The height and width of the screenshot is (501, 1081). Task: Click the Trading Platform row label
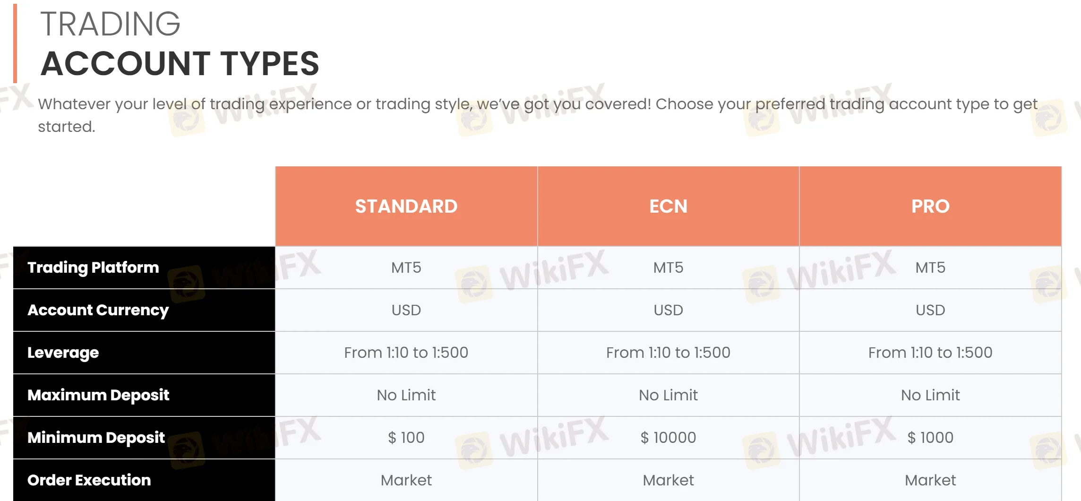point(93,268)
